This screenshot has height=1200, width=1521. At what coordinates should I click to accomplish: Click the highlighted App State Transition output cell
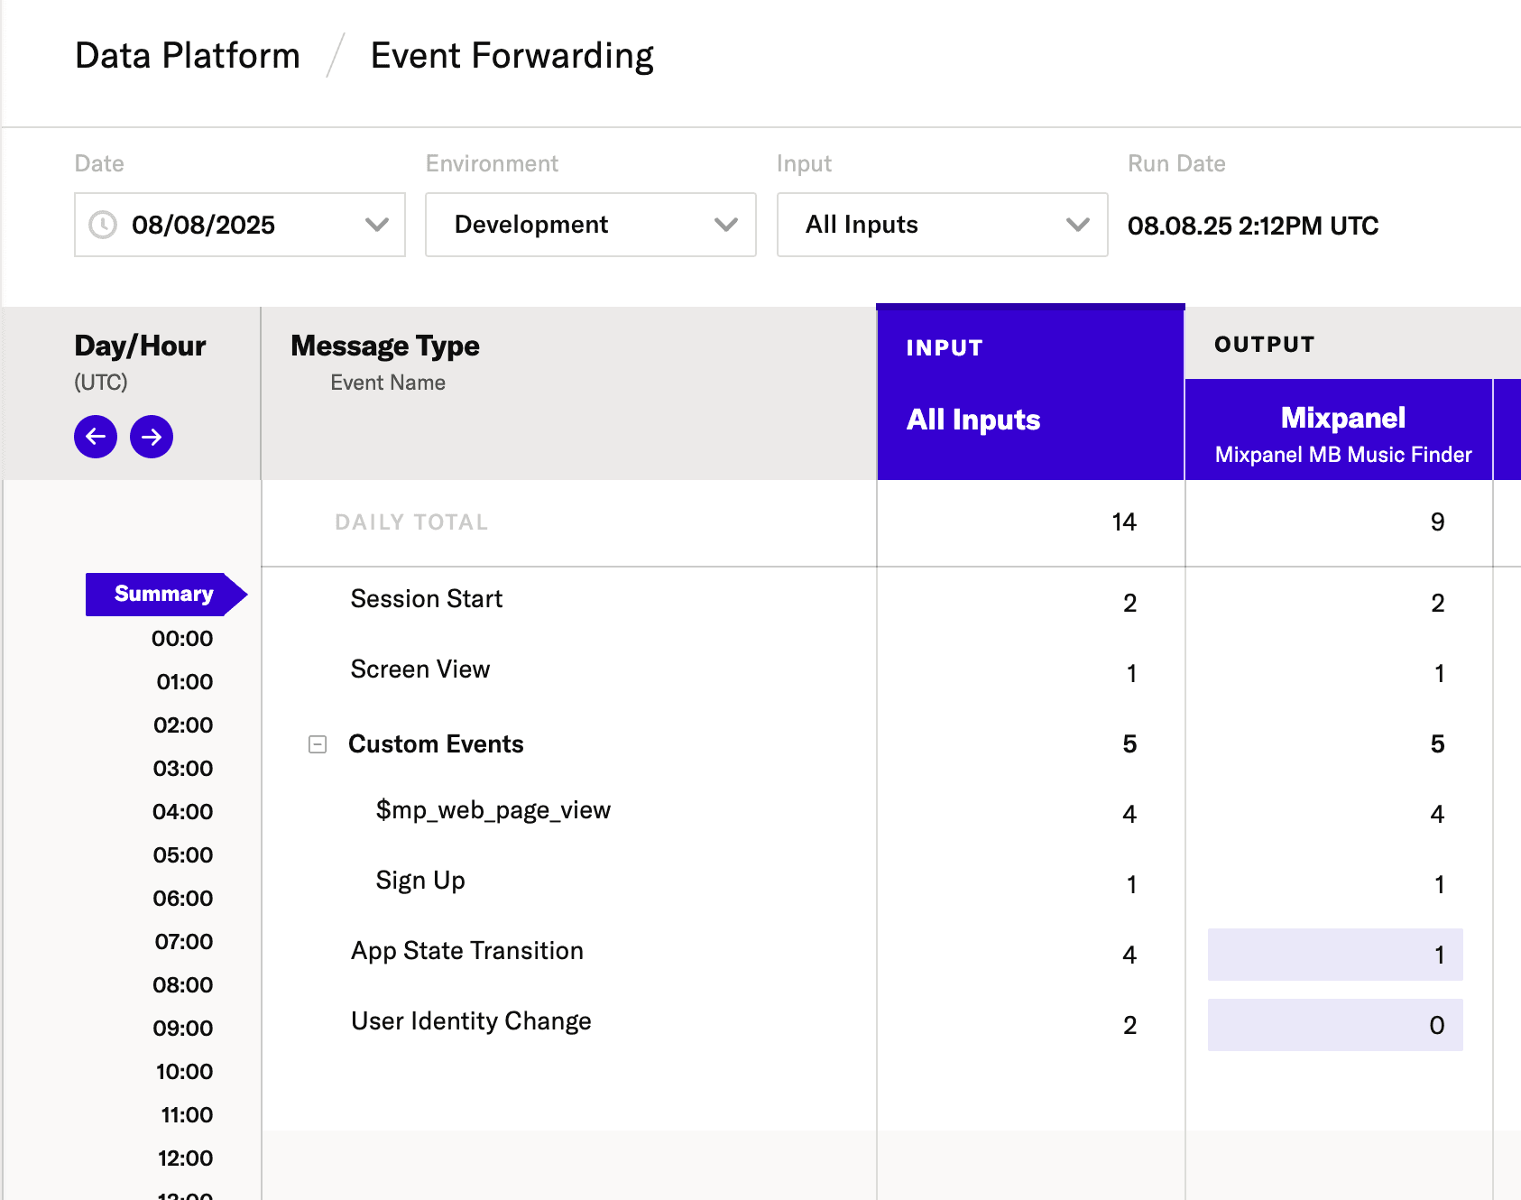click(1335, 954)
